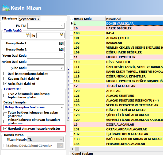The height and width of the screenshot is (155, 163).
Task: Click question mark help button
Action: tap(60, 146)
